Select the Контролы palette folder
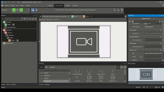This screenshot has height=92, width=164. [x=47, y=76]
